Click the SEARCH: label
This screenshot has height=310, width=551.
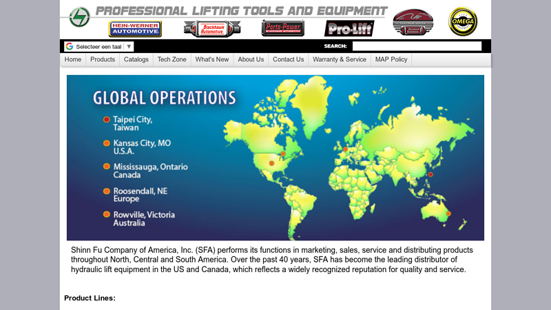[x=335, y=46]
